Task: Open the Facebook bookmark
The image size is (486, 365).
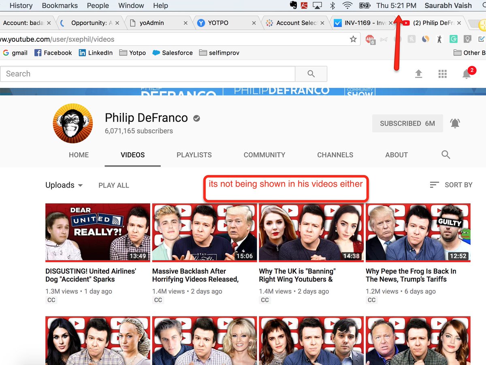Action: pos(53,53)
